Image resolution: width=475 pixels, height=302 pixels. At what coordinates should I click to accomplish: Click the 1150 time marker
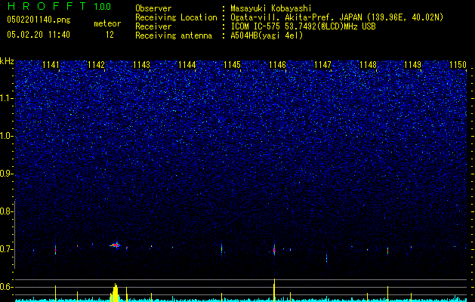pos(458,65)
